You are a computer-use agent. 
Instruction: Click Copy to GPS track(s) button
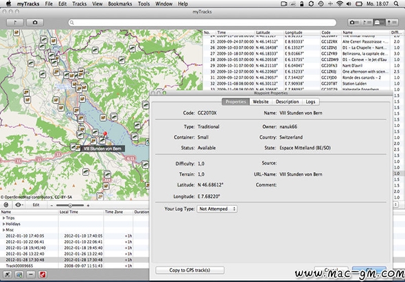pos(190,270)
